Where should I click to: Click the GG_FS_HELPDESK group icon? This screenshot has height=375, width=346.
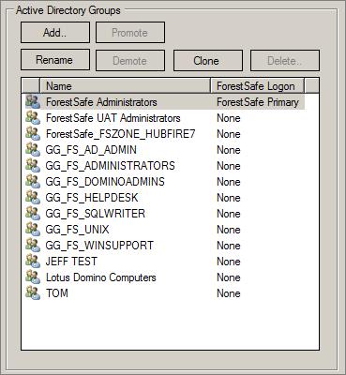pyautogui.click(x=33, y=198)
